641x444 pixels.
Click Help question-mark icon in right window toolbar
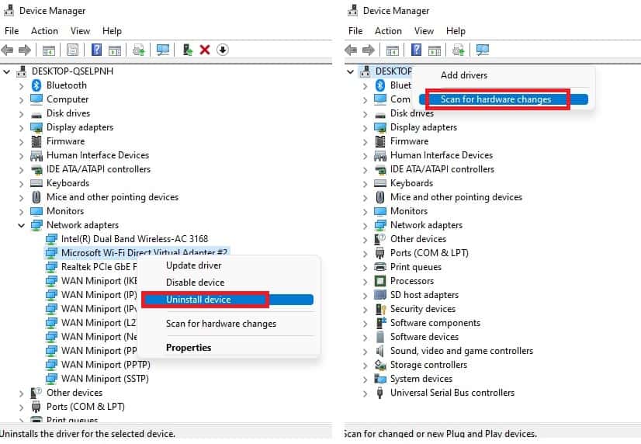(416, 50)
